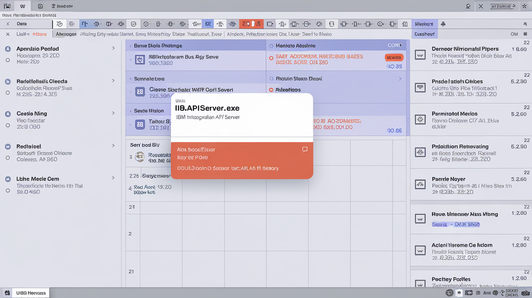The height and width of the screenshot is (298, 532).
Task: Click the icon of the Reve Uirieaner Mss Mbmg card
Action: click(x=420, y=219)
